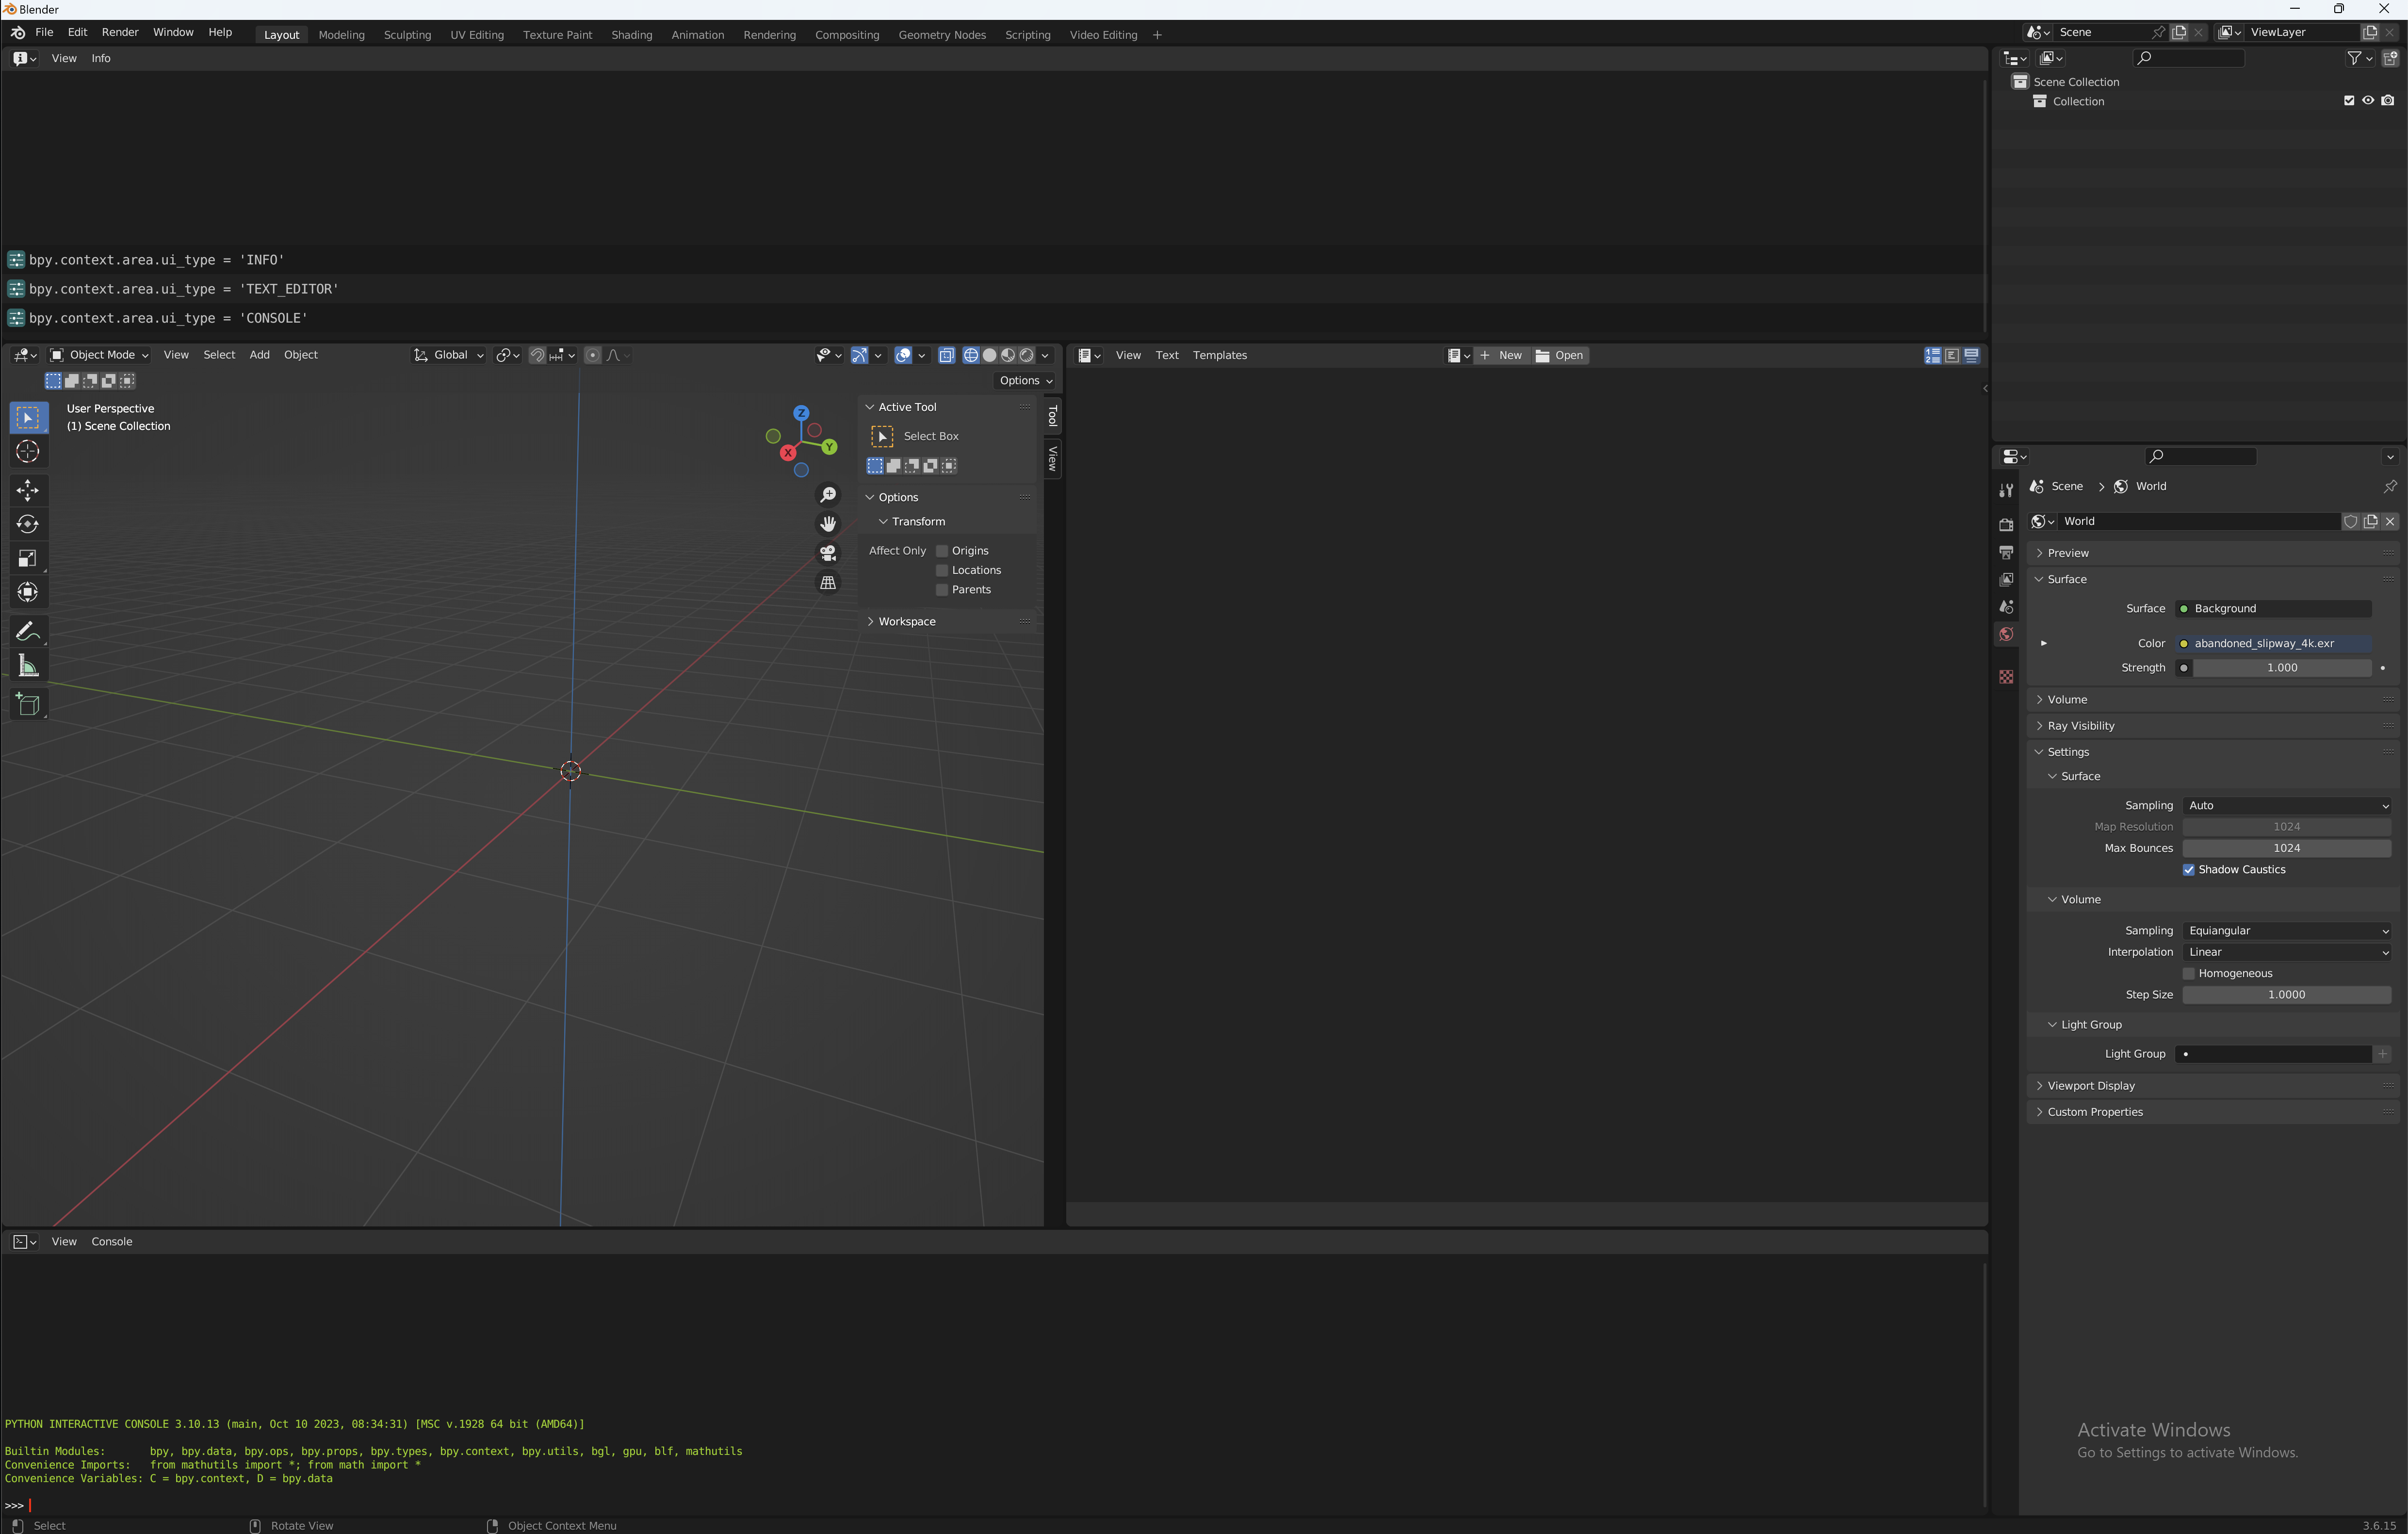Image resolution: width=2408 pixels, height=1534 pixels.
Task: Click the Z axis on navigation gizmo
Action: point(801,412)
